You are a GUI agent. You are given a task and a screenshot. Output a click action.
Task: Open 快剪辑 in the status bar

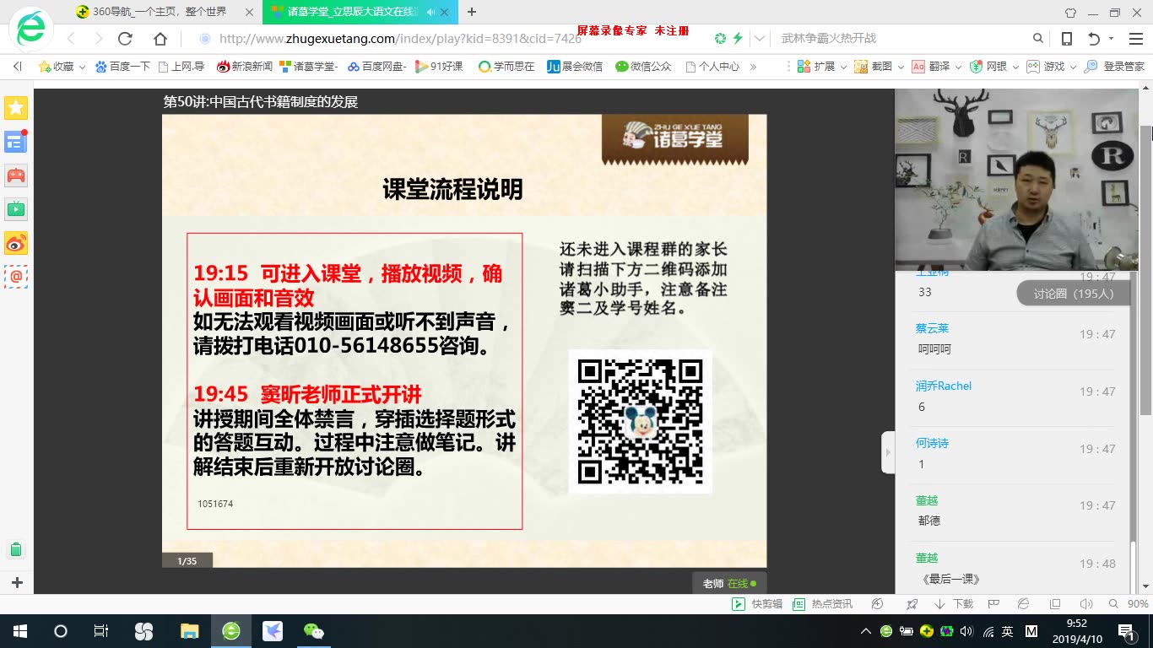point(757,604)
